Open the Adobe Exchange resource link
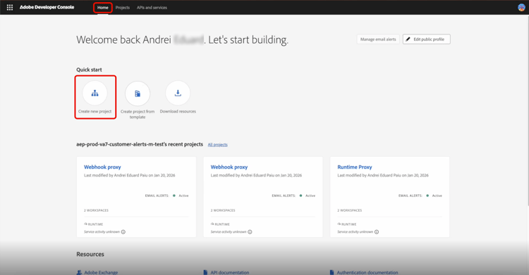529x275 pixels. tap(101, 272)
